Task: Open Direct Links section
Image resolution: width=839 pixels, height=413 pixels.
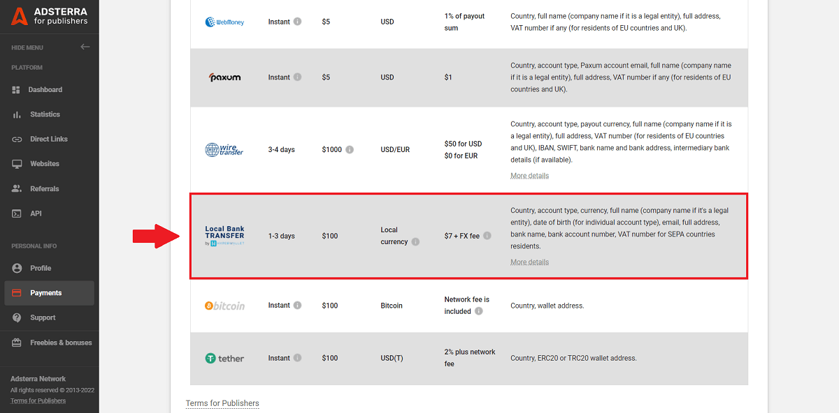Action: tap(49, 140)
